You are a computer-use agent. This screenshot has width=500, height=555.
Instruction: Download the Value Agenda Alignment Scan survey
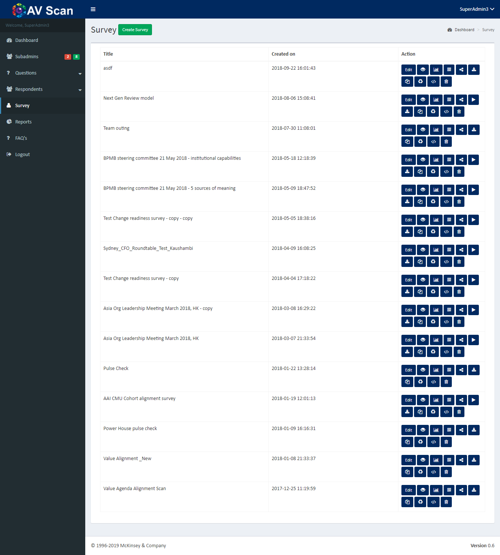coord(474,490)
